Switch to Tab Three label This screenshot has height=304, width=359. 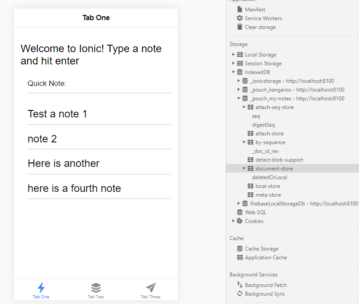point(150,297)
